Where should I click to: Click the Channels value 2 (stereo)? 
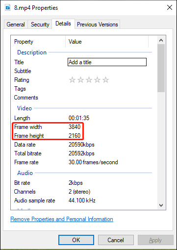click(x=79, y=192)
